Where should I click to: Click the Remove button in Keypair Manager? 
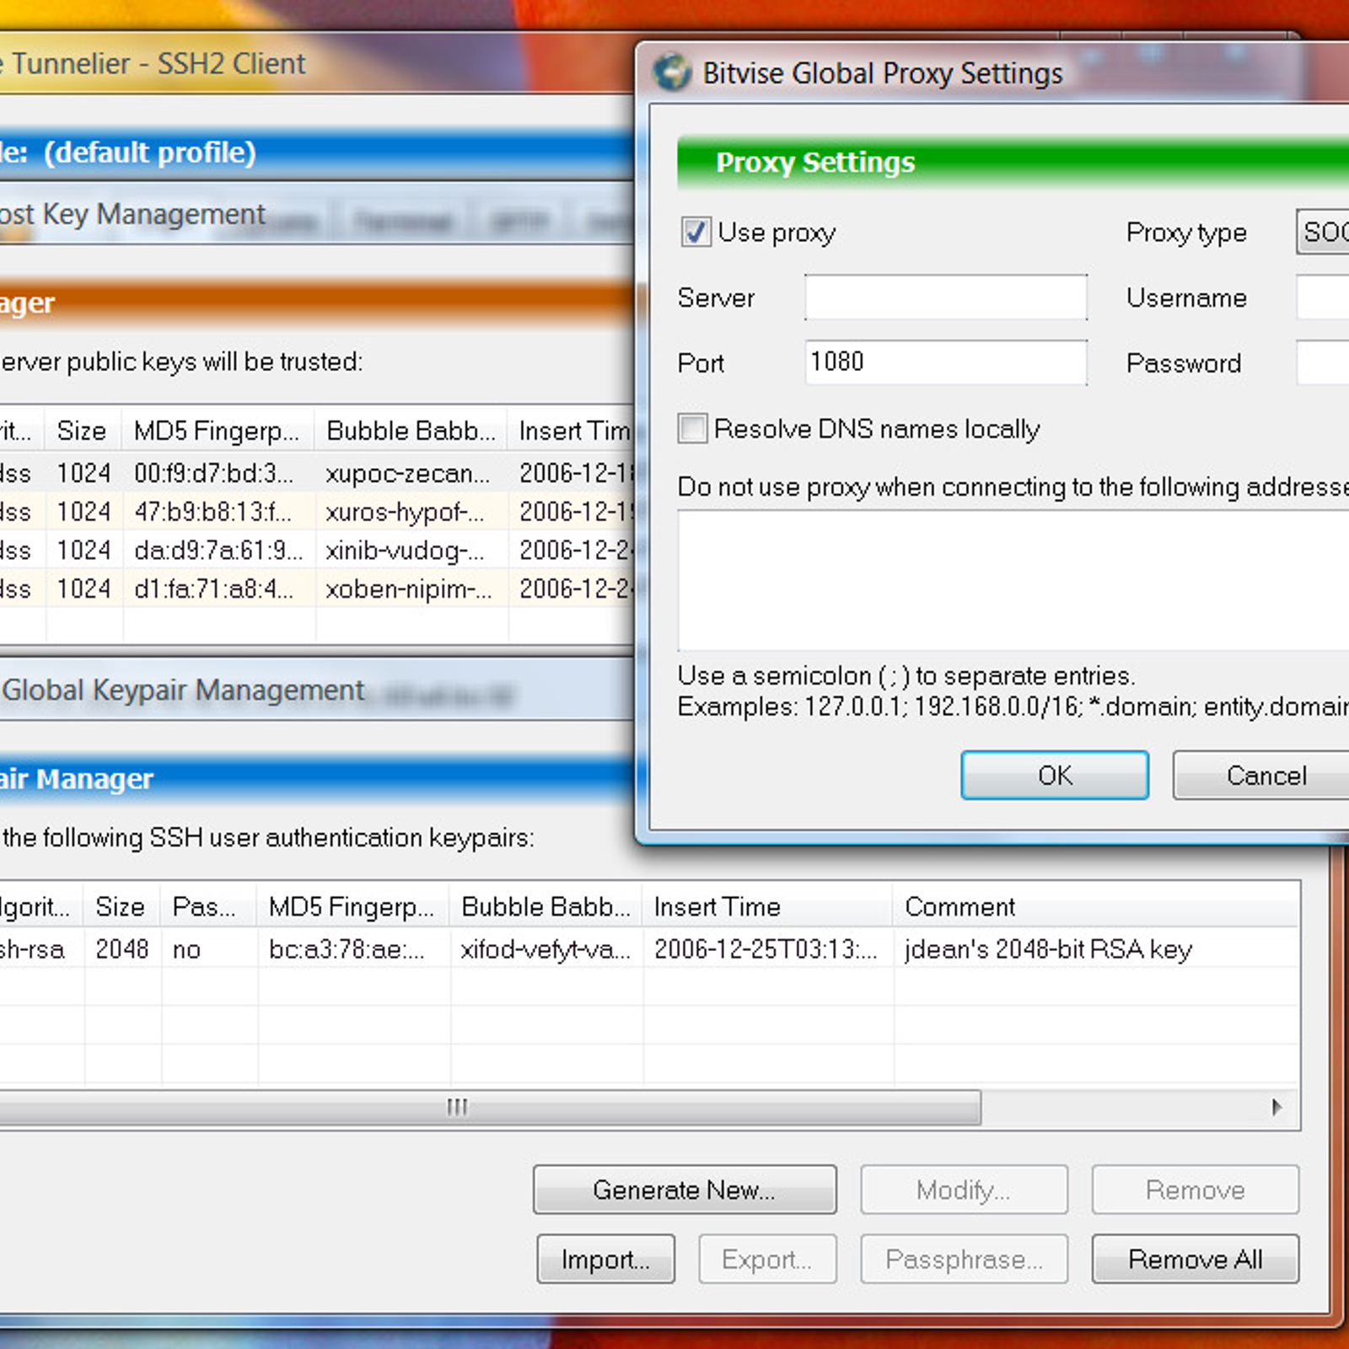[1195, 1190]
